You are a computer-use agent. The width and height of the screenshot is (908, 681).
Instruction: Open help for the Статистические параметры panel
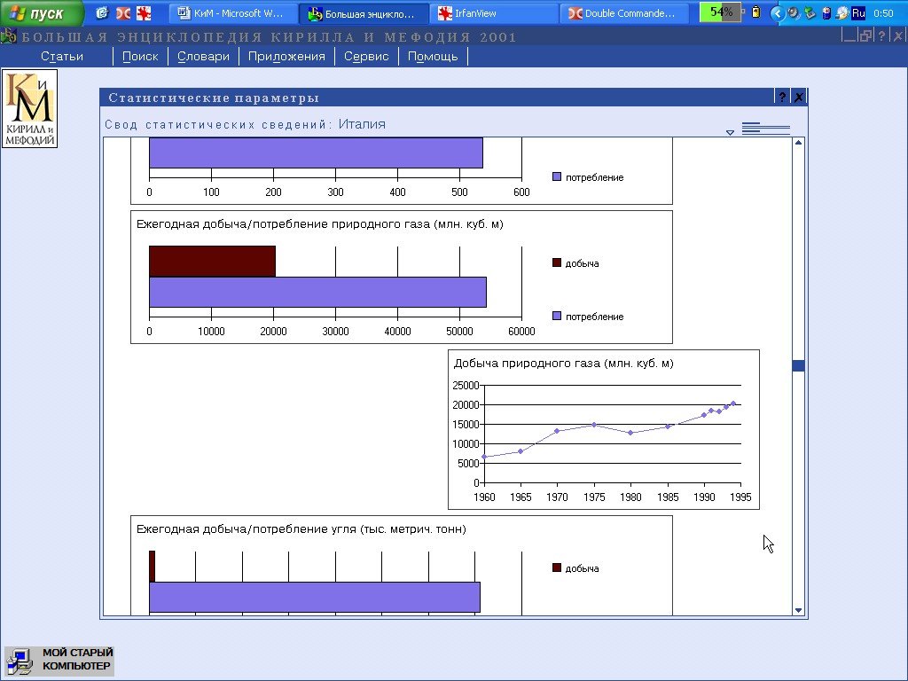[x=782, y=98]
